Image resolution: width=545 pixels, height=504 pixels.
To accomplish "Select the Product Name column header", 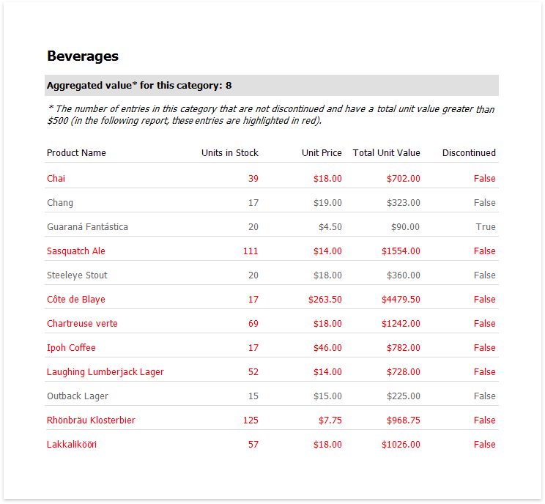I will point(76,153).
